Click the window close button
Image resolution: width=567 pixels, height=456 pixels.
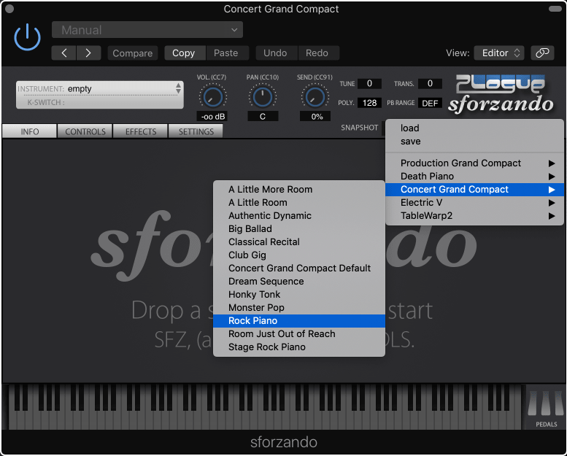pos(9,9)
